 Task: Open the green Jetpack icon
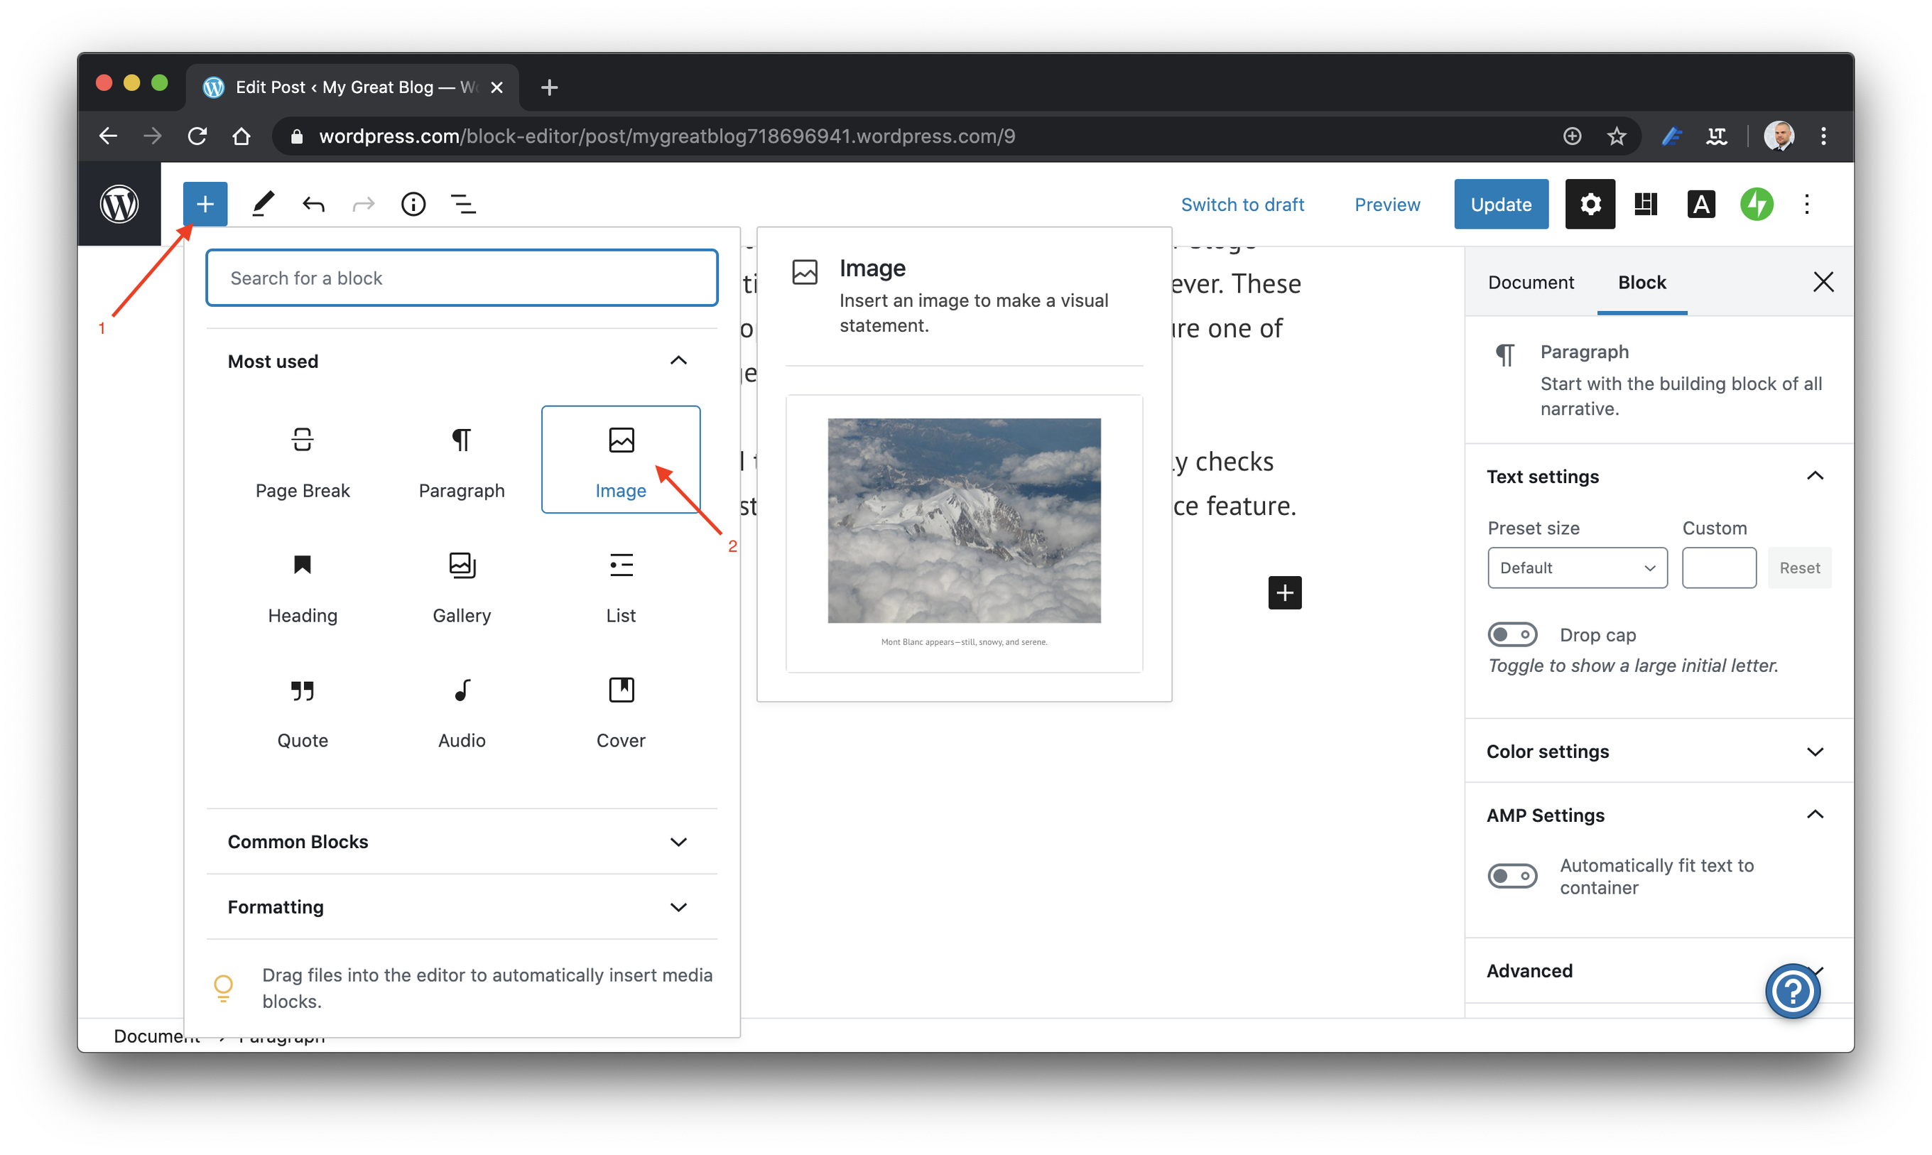click(x=1756, y=205)
